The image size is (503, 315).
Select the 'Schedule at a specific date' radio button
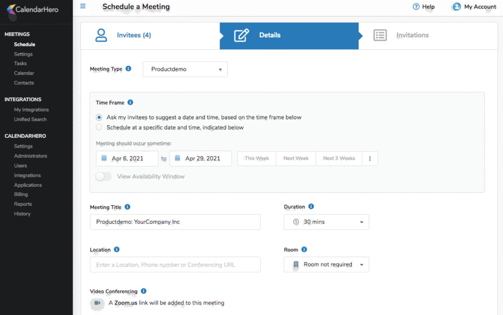pos(99,127)
